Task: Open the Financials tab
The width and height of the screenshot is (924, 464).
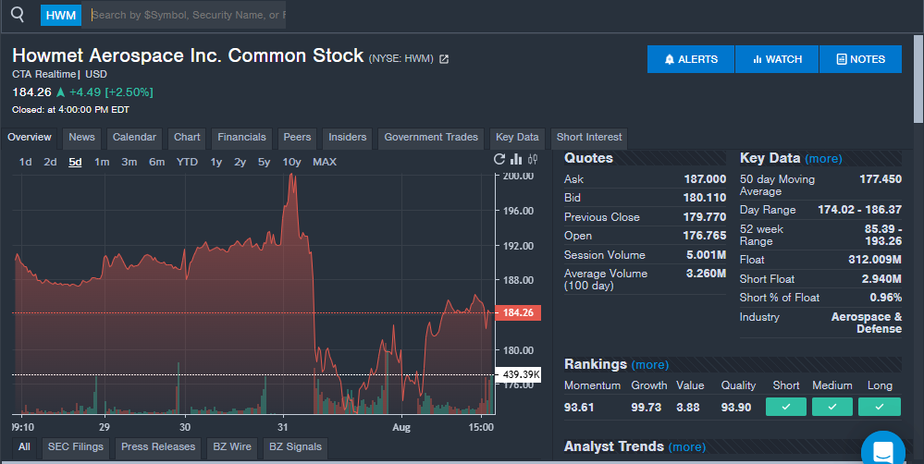Action: point(241,137)
